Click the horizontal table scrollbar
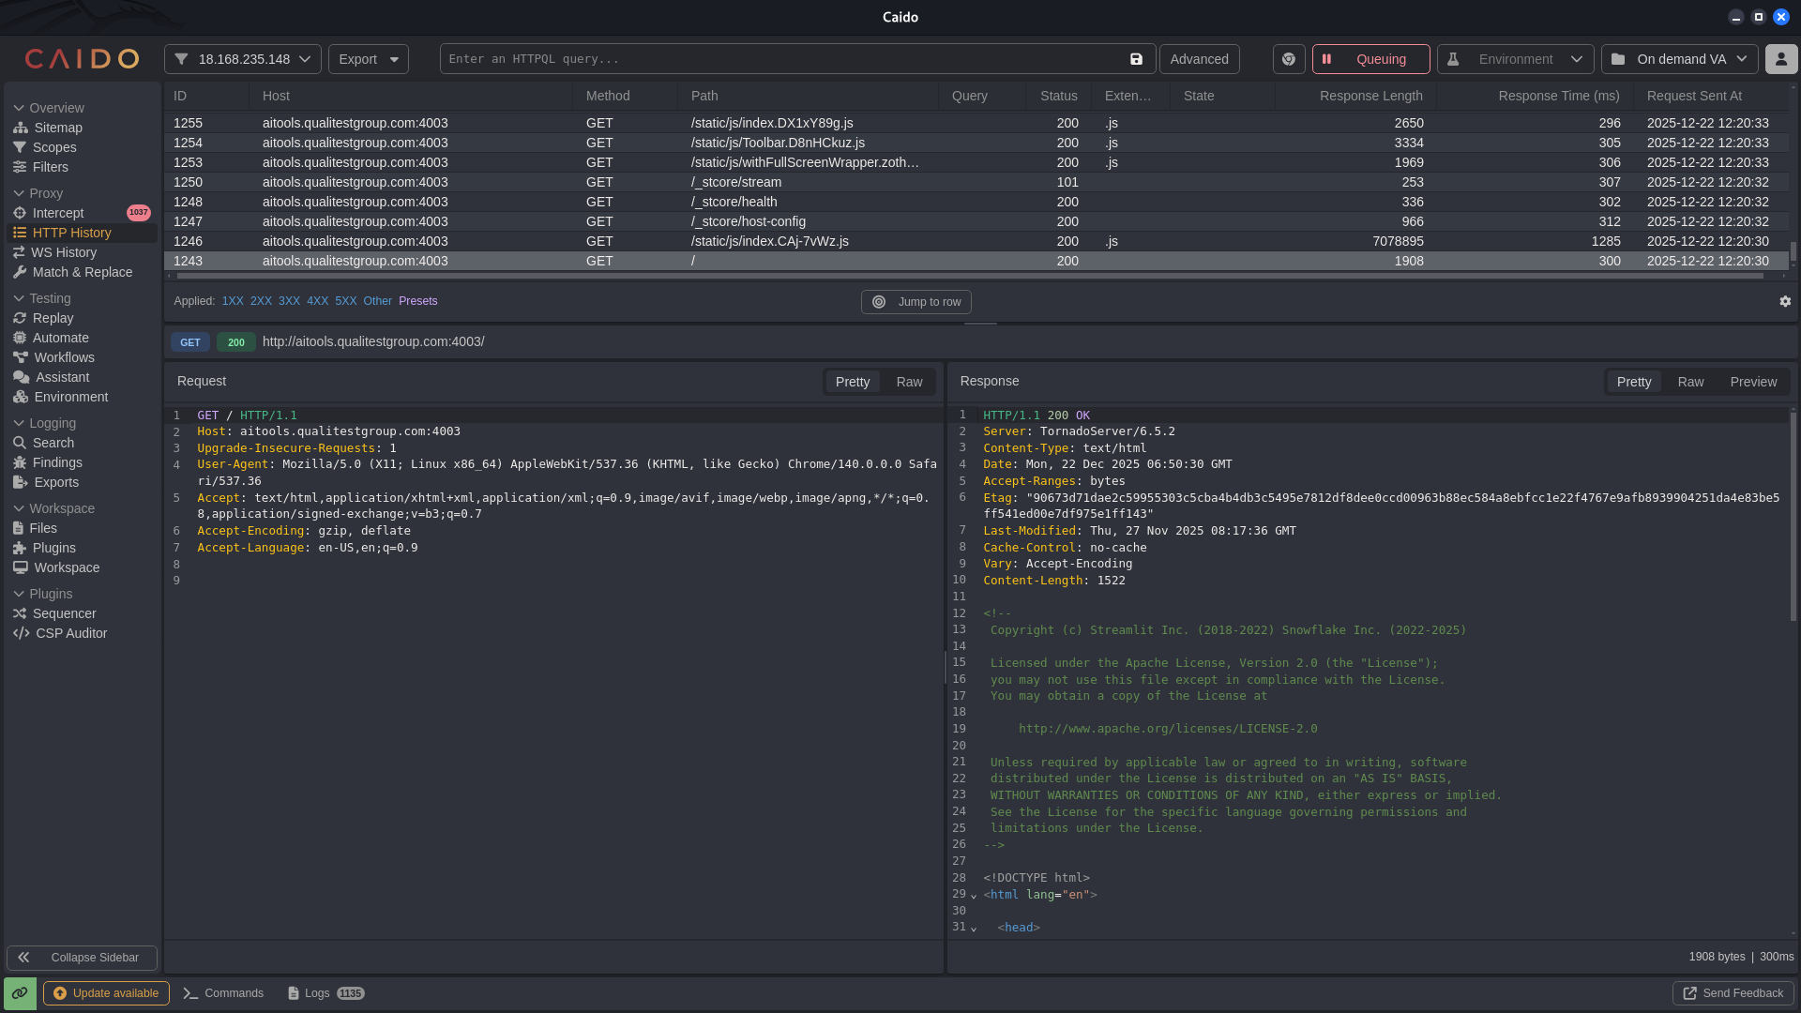1801x1013 pixels. (x=970, y=276)
